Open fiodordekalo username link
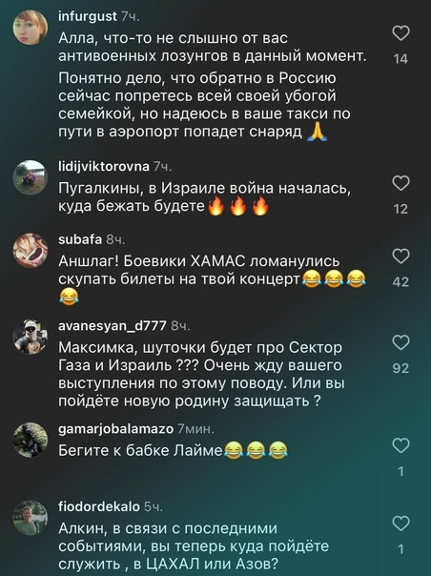The image size is (431, 576). coord(99,507)
